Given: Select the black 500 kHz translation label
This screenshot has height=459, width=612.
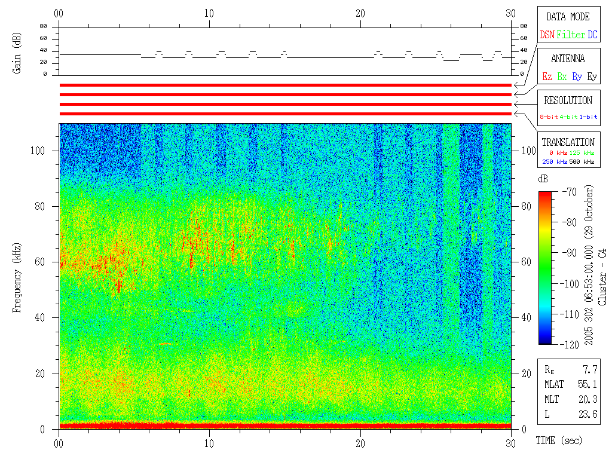Looking at the screenshot, I should tap(582, 161).
